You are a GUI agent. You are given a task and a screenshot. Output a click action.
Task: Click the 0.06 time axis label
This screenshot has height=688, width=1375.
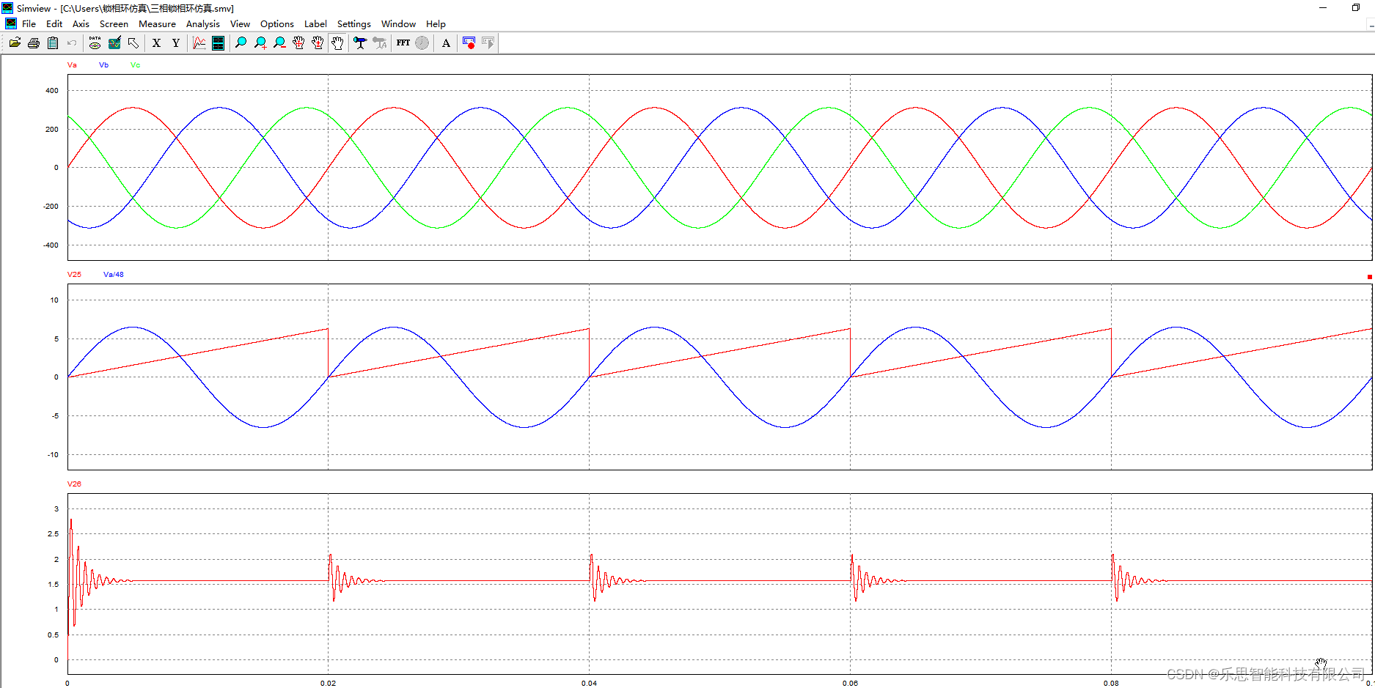click(850, 684)
